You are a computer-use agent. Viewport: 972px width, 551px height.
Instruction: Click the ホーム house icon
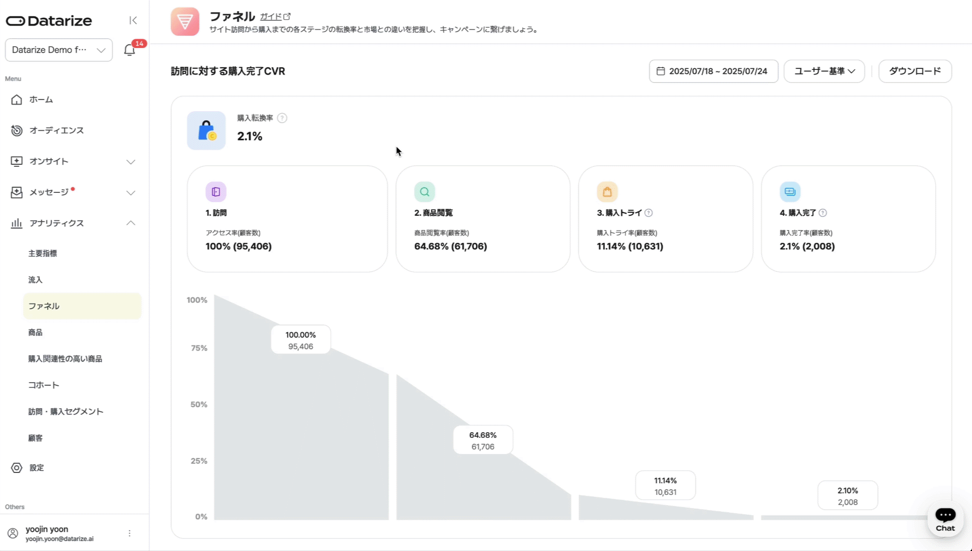point(16,99)
